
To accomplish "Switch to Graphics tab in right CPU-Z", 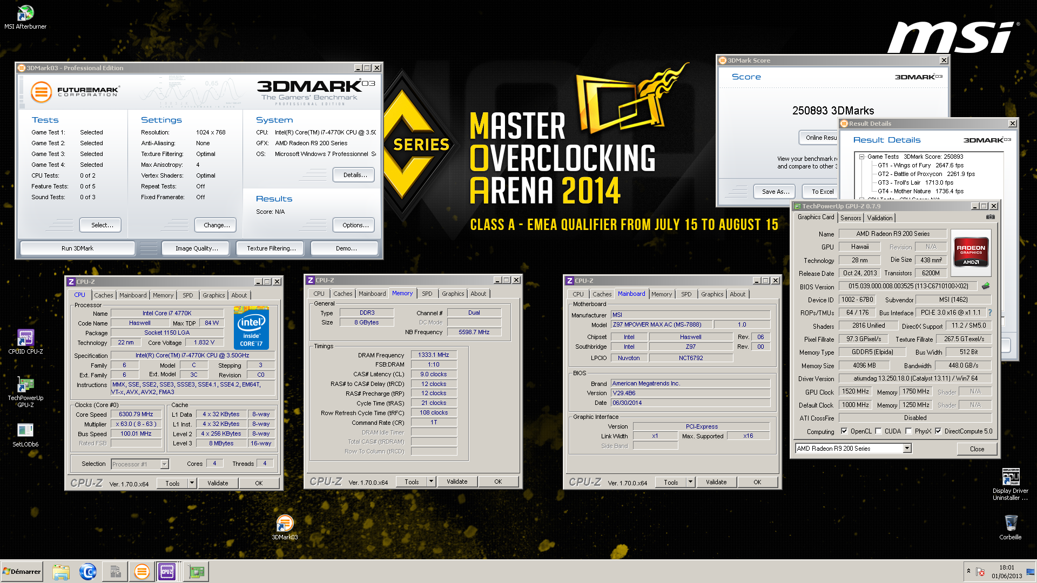I will (x=712, y=294).
